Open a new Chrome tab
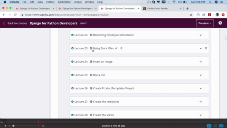 (187, 9)
